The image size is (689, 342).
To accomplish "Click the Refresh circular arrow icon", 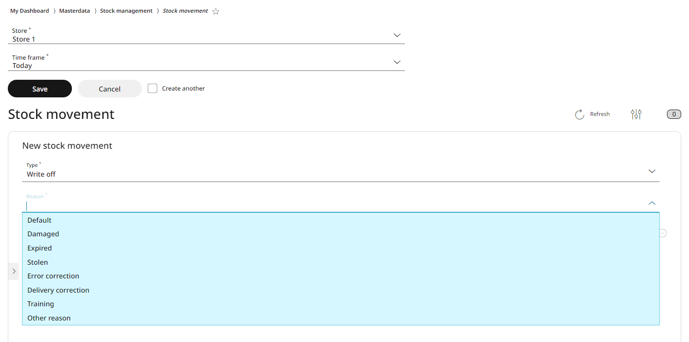I will [579, 114].
